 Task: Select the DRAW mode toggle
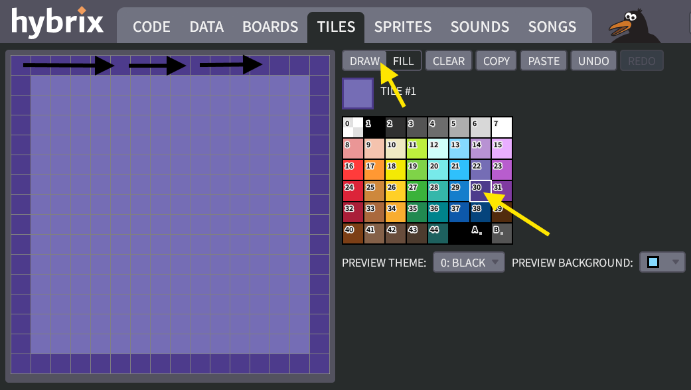(x=364, y=61)
